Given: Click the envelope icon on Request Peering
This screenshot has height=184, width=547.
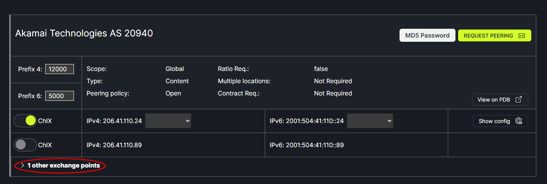Looking at the screenshot, I should tap(521, 36).
